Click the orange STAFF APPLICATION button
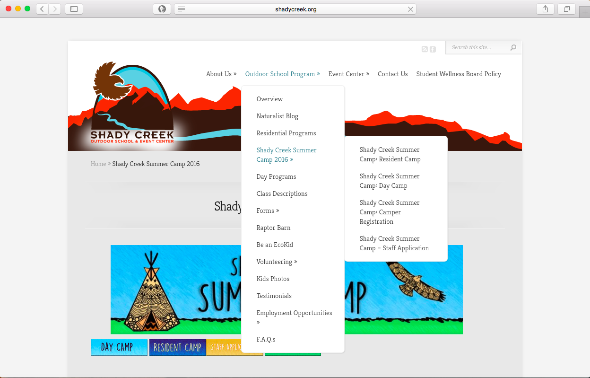590x378 pixels. (x=225, y=347)
